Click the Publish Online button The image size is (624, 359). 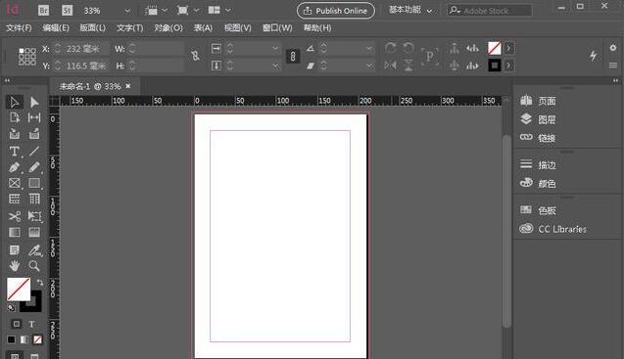click(x=335, y=11)
